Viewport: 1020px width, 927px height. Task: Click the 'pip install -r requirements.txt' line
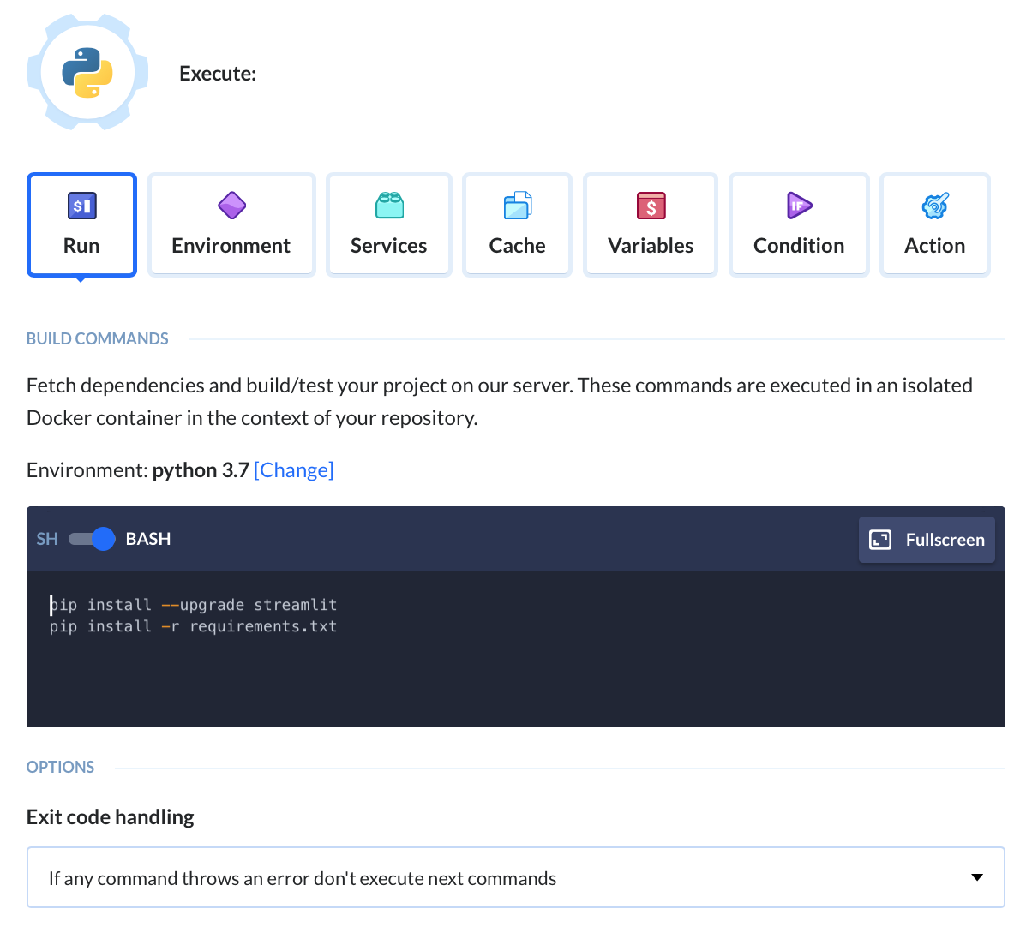pyautogui.click(x=193, y=626)
